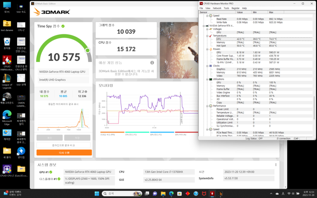This screenshot has height=198, width=317.
Task: Open McAfee icon on the taskbar
Action: 204,194
